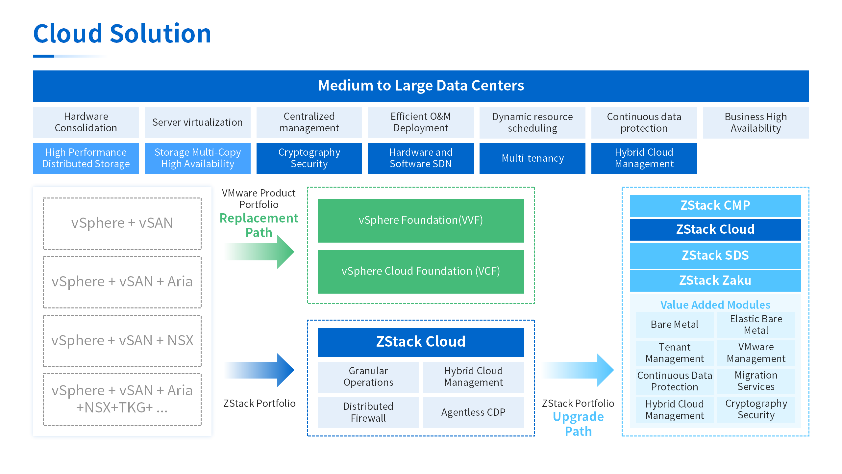Select Hybrid Cloud Management in center ZStack panel
Image resolution: width=842 pixels, height=474 pixels.
(x=473, y=377)
